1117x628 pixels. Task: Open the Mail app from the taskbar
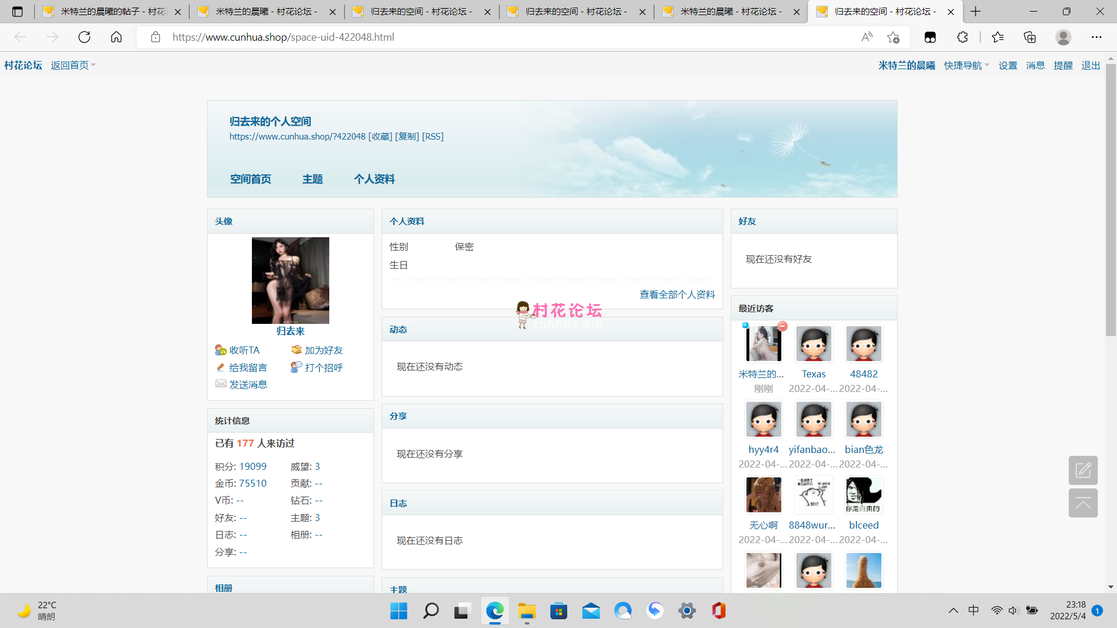click(x=590, y=611)
